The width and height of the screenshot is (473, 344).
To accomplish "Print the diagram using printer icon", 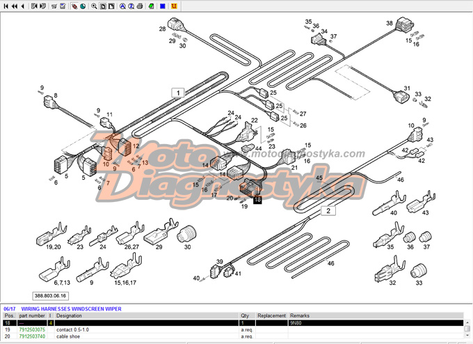I will [x=140, y=6].
